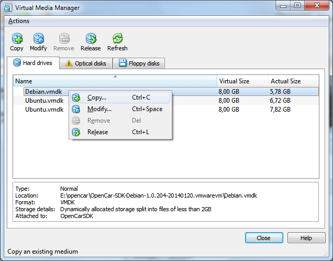Click the Ctrl+L shortcut text
This screenshot has width=333, height=261.
(140, 132)
